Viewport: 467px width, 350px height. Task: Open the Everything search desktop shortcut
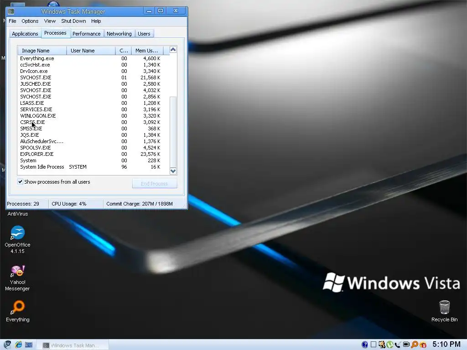[x=18, y=311]
